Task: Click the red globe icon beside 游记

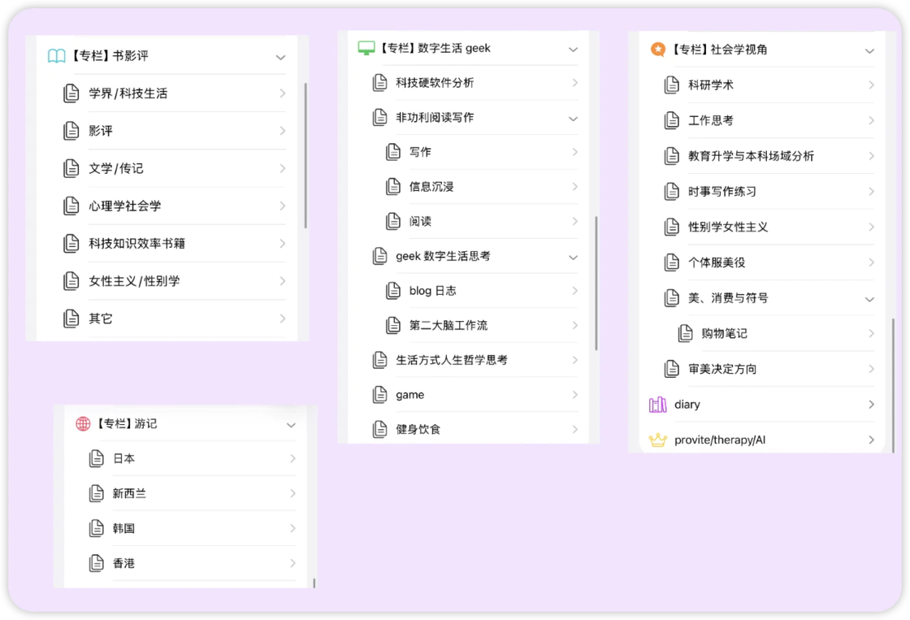Action: point(83,423)
